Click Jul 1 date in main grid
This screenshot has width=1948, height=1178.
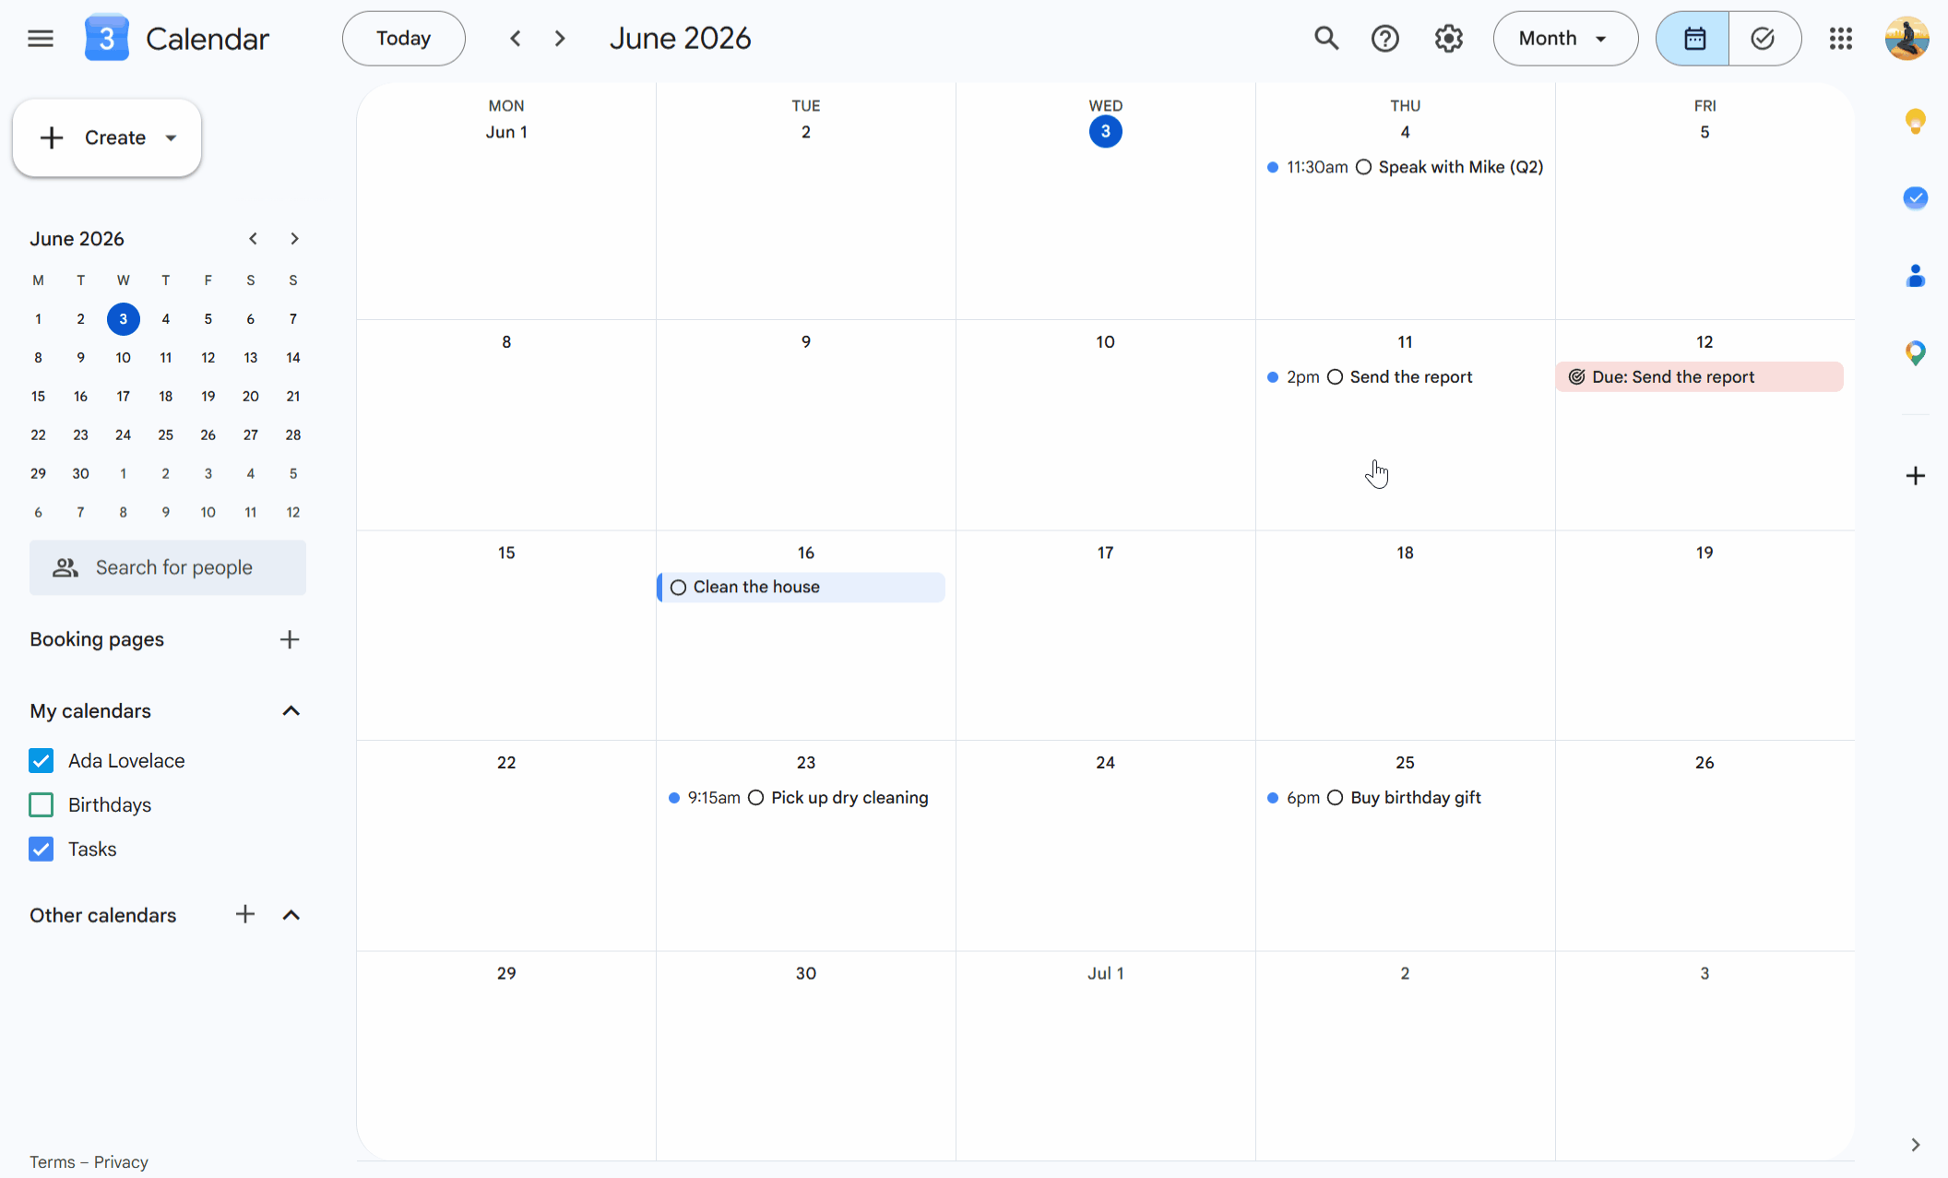click(x=1105, y=973)
